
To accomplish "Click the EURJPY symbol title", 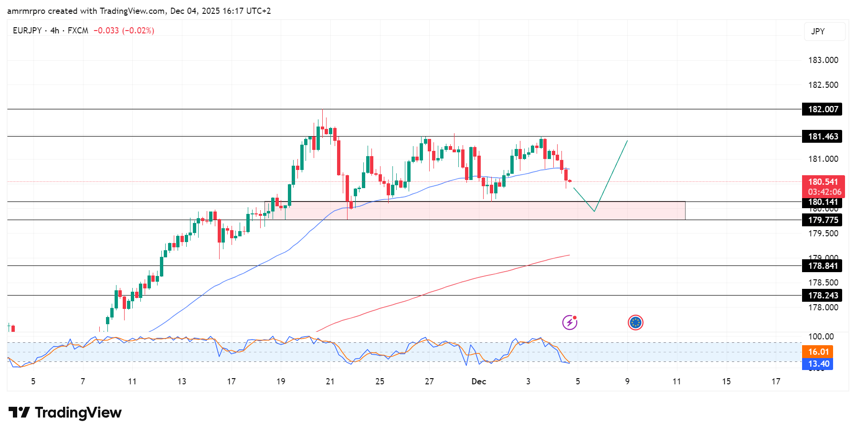I will (x=27, y=31).
